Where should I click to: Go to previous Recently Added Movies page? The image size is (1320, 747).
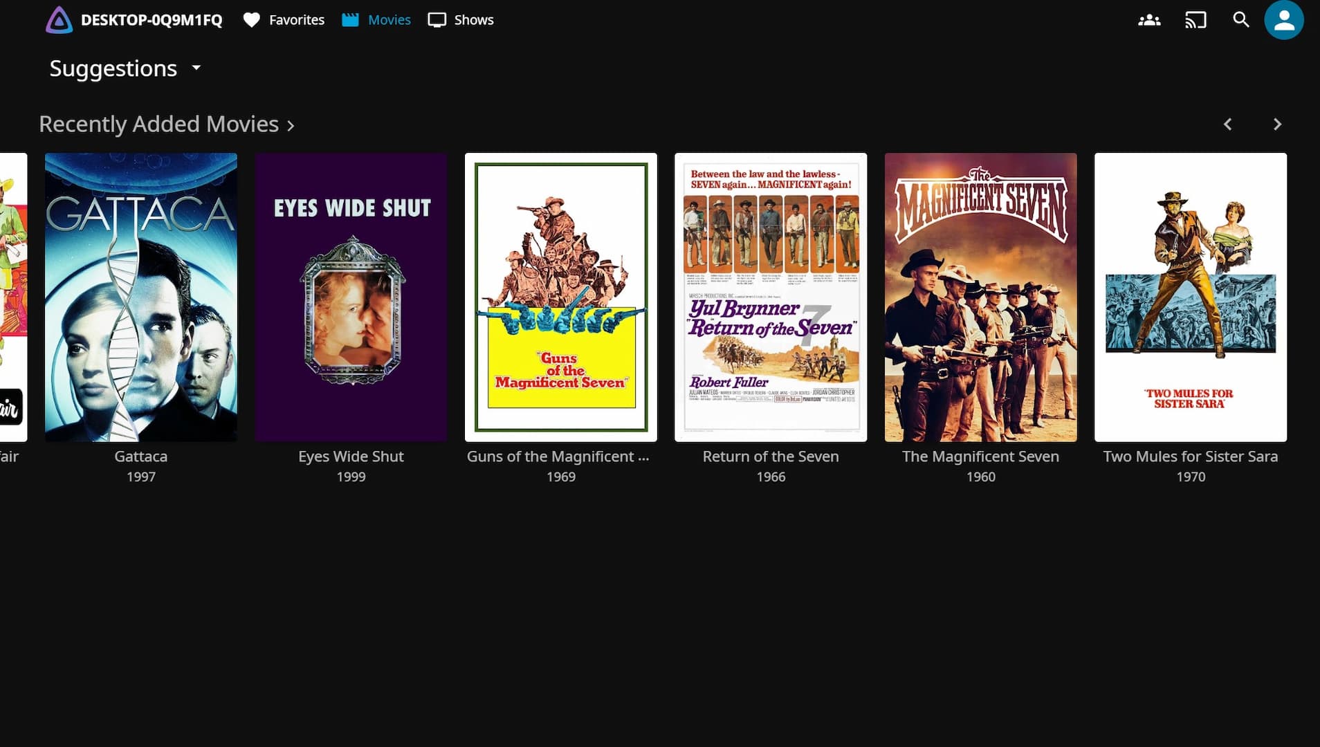click(x=1228, y=124)
